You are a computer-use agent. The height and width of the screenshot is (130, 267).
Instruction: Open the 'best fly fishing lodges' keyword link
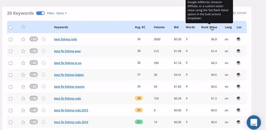(x=69, y=75)
